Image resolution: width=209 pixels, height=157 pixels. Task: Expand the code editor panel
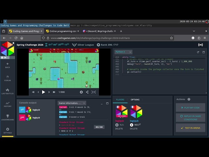[203, 52]
